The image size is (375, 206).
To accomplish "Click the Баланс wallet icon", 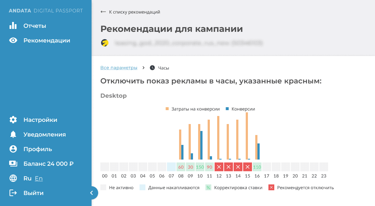I will click(x=13, y=164).
